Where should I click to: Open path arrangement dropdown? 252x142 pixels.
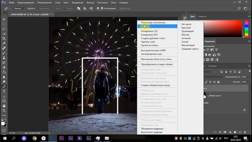pyautogui.click(x=91, y=8)
